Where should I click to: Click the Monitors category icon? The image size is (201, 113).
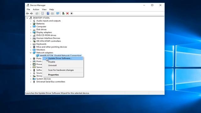click(x=34, y=50)
